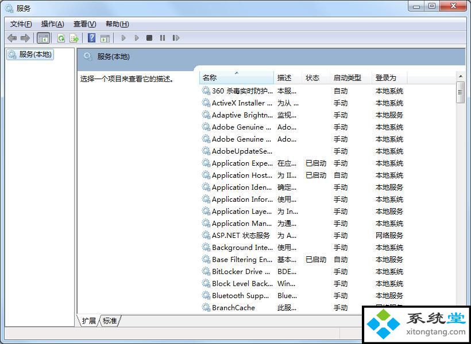Viewport: 471px width, 344px height.
Task: Select 360 杀毒实时防护 service row
Action: [x=303, y=91]
